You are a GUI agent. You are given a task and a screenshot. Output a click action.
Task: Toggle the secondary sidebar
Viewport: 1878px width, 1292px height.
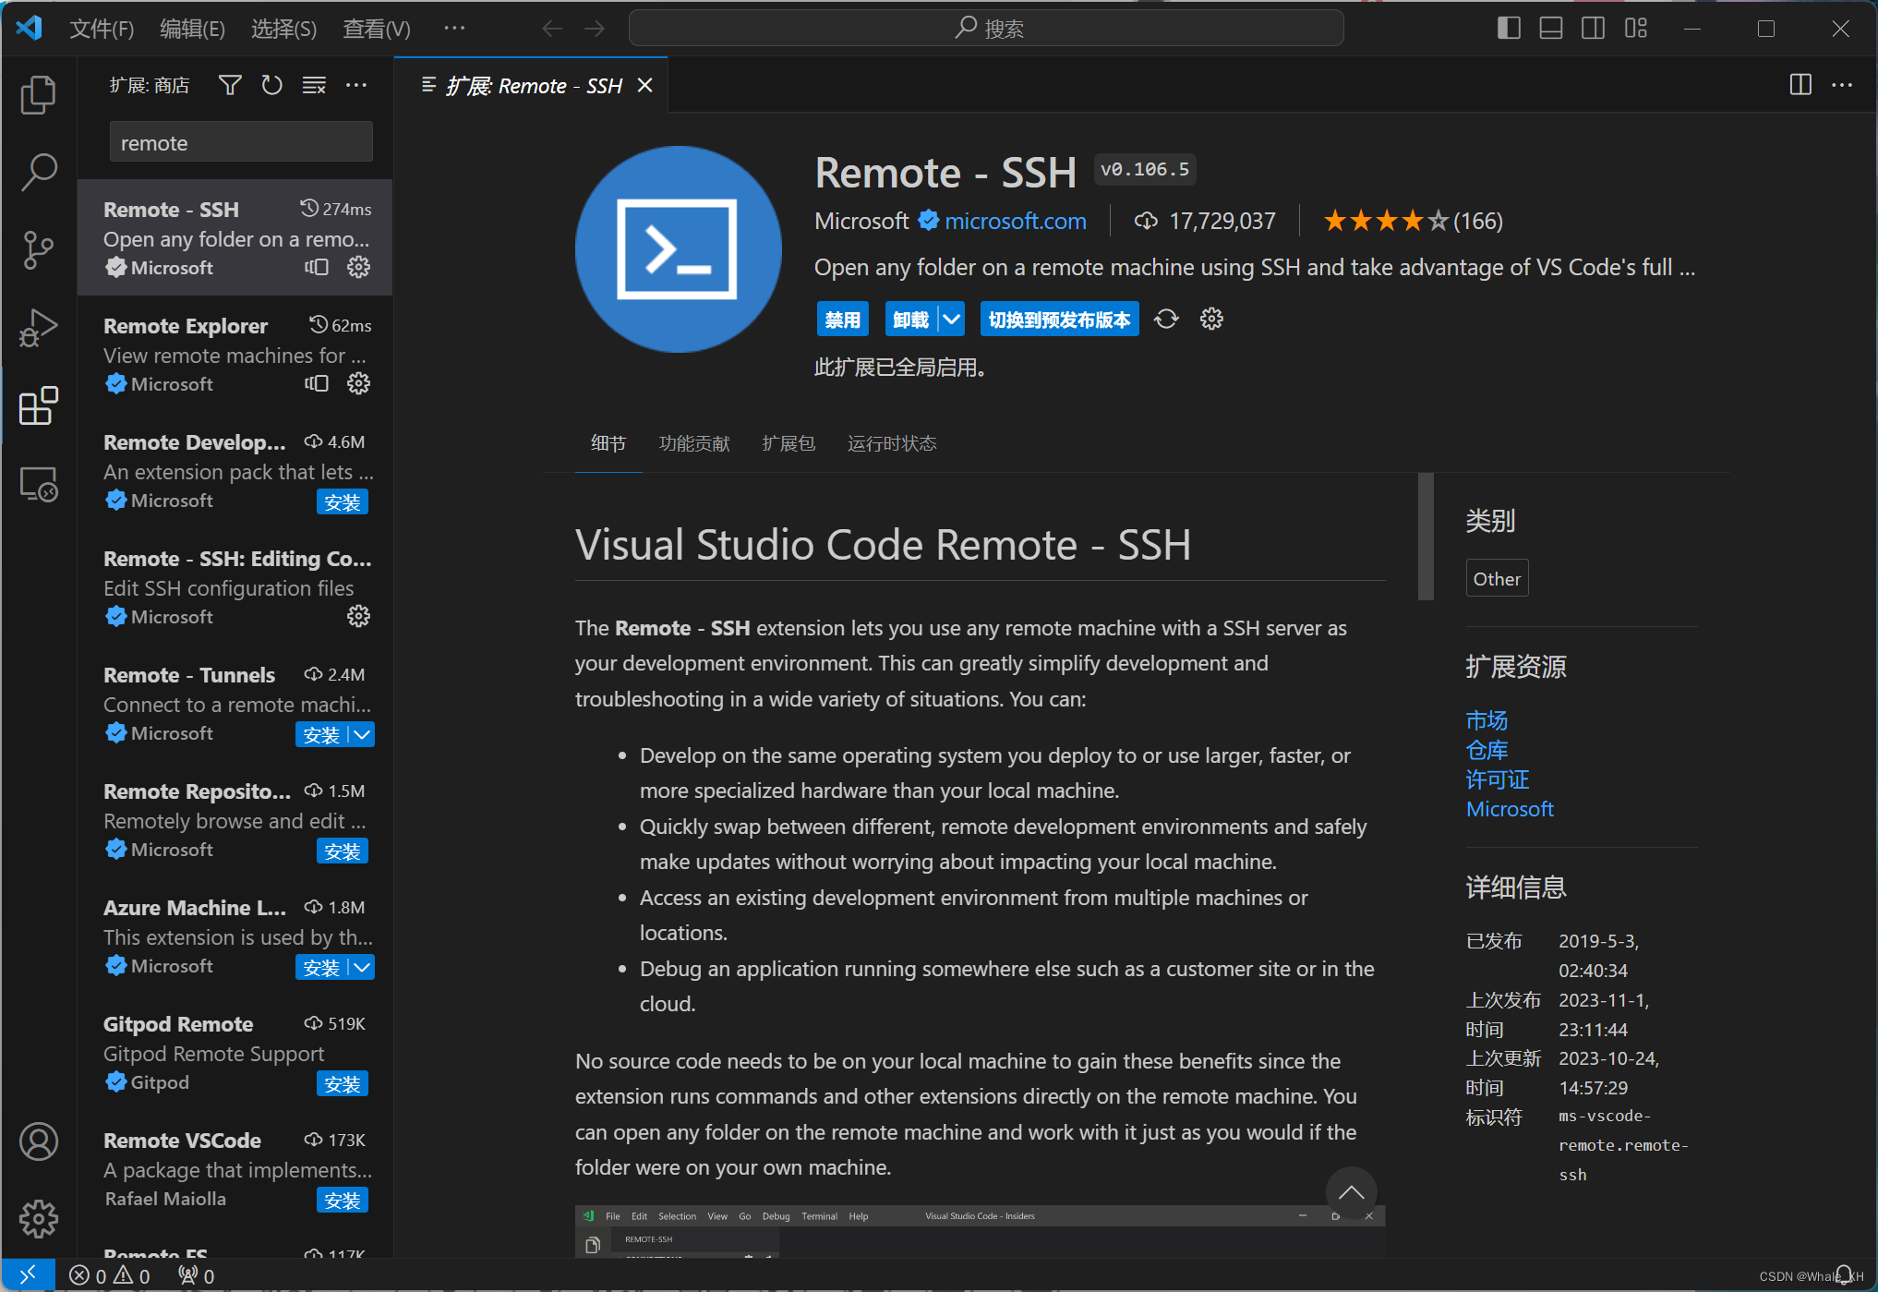1593,28
